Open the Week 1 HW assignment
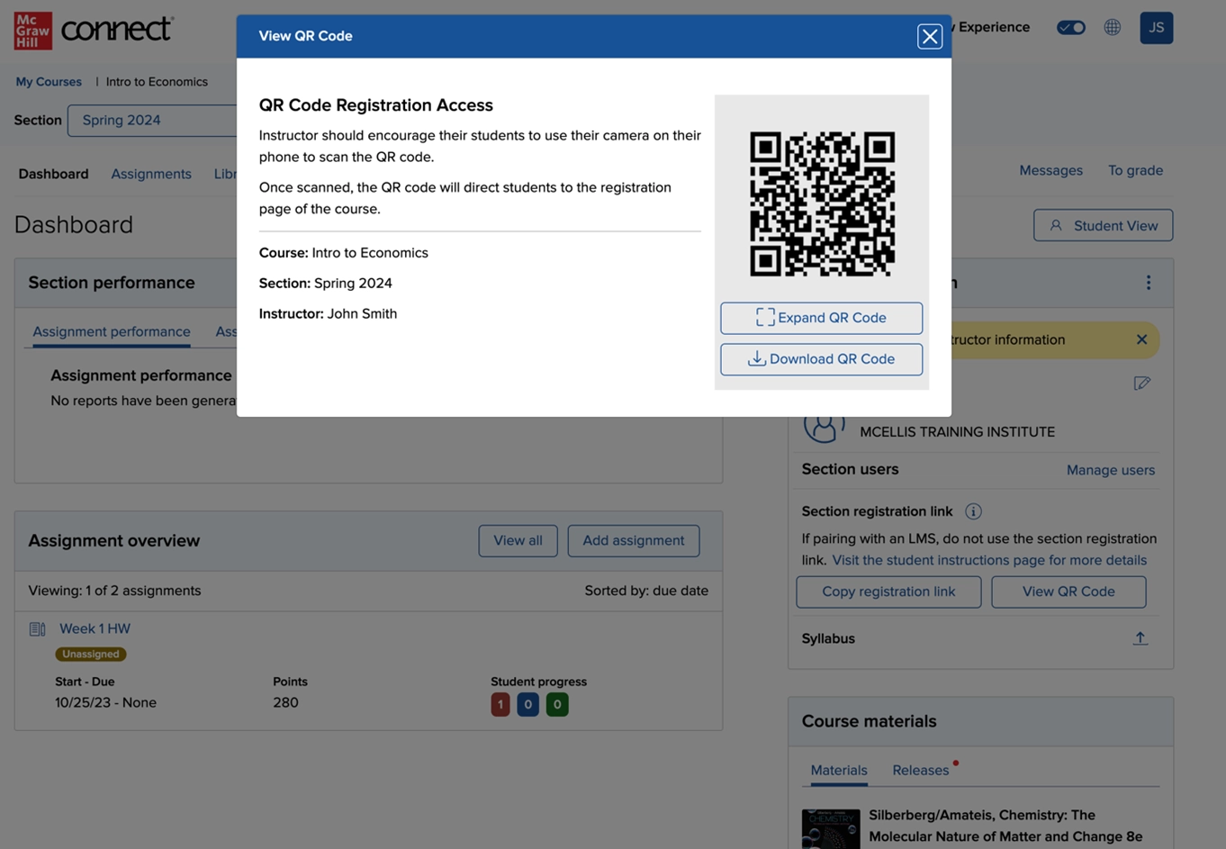This screenshot has width=1226, height=849. click(x=95, y=628)
